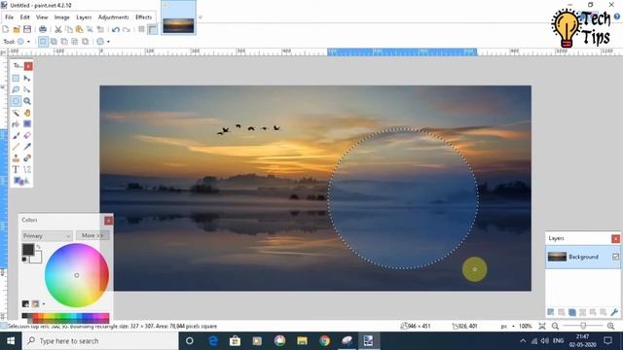This screenshot has height=350, width=623.
Task: Pick a hue on the color wheel
Action: pyautogui.click(x=76, y=275)
